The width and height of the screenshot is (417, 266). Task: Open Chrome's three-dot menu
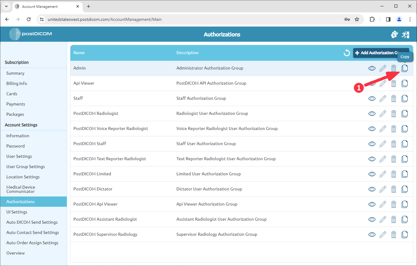tap(410, 19)
